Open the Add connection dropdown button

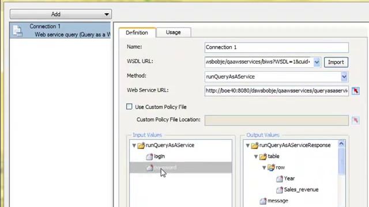point(61,14)
